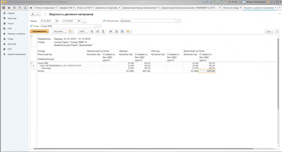Add report to favorites with star
The width and height of the screenshot is (282, 152).
tap(45, 14)
